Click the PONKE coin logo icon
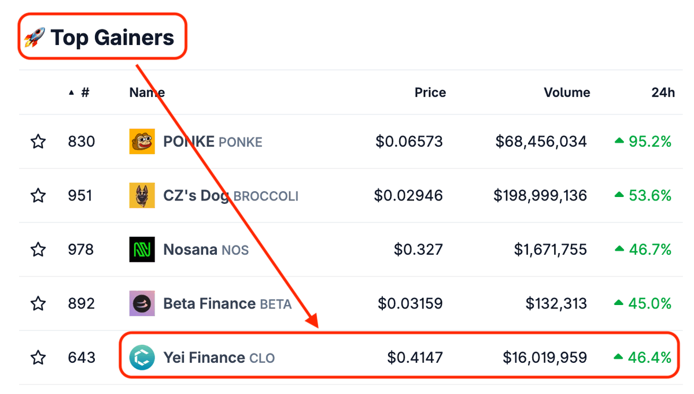Image resolution: width=694 pixels, height=394 pixels. coord(142,142)
